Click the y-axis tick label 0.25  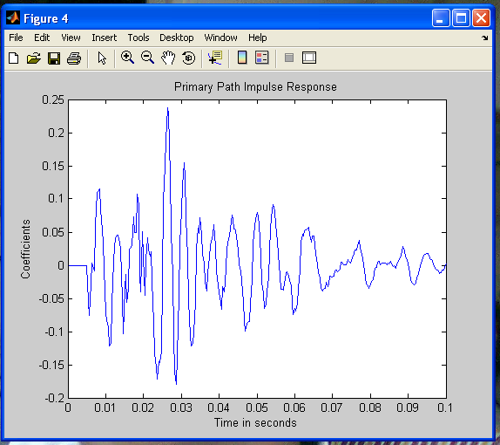pos(53,99)
